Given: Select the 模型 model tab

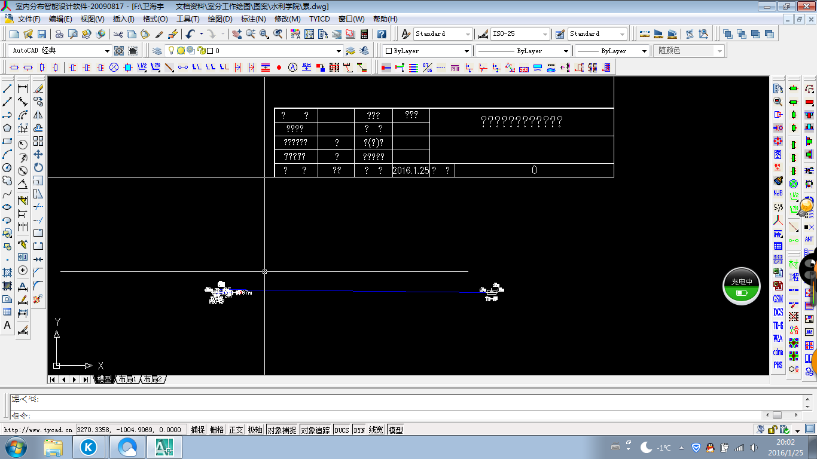Looking at the screenshot, I should (x=104, y=380).
